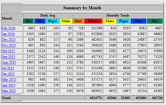166x105 pixels.
Task: Select total files value 451806
Action: click(x=141, y=98)
